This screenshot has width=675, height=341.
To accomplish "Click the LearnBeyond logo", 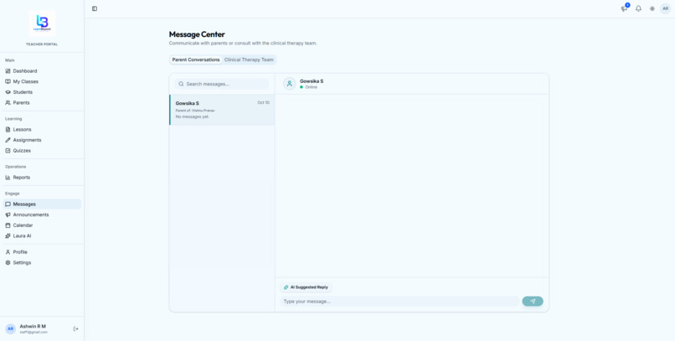I will (x=42, y=23).
